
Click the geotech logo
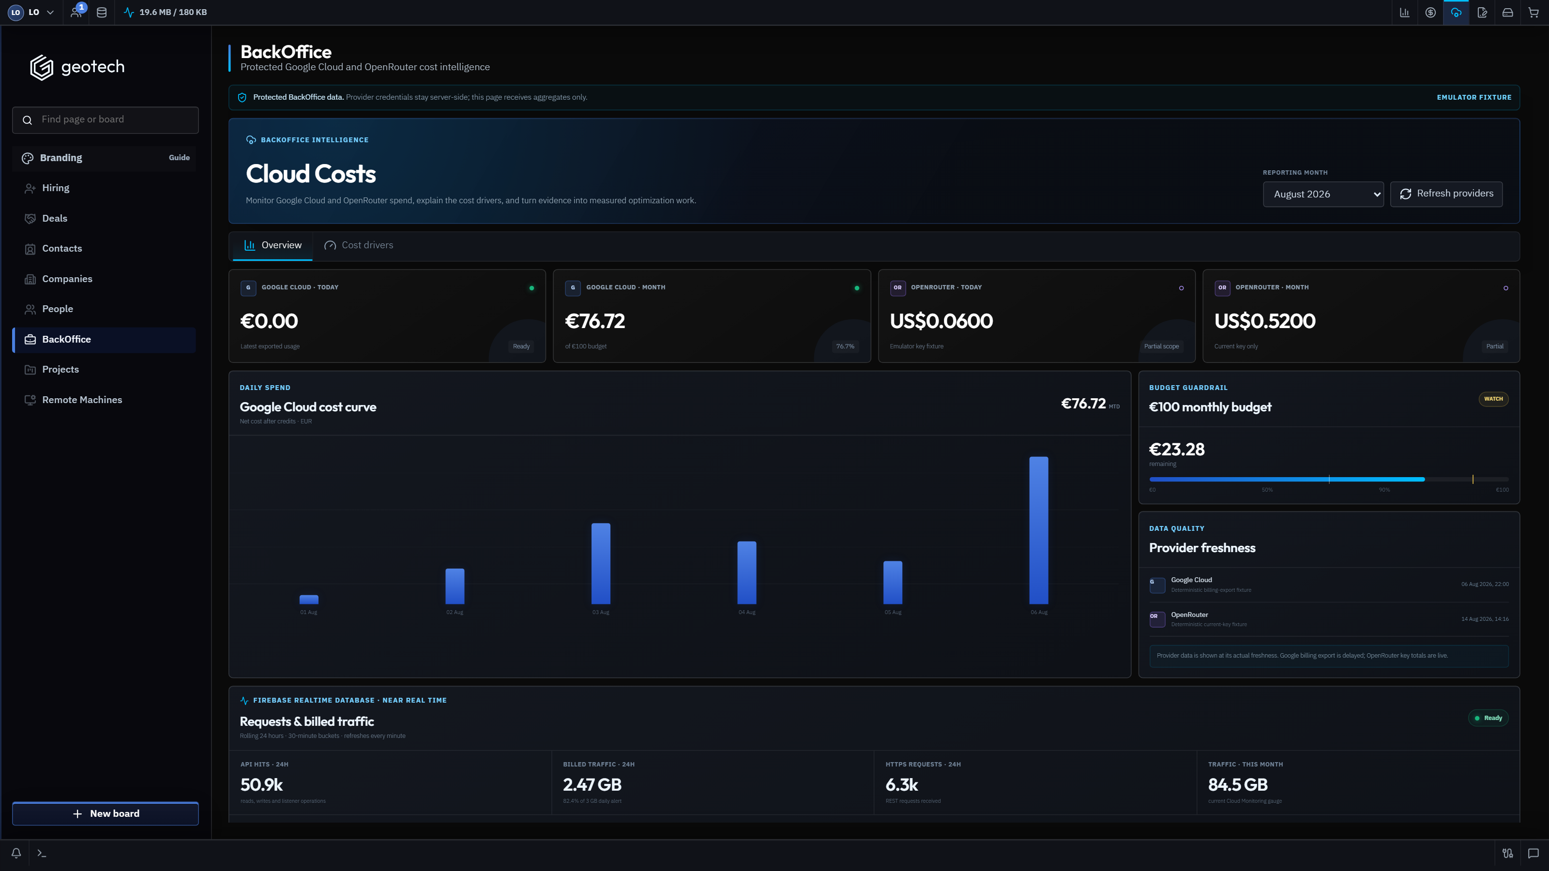[x=77, y=67]
